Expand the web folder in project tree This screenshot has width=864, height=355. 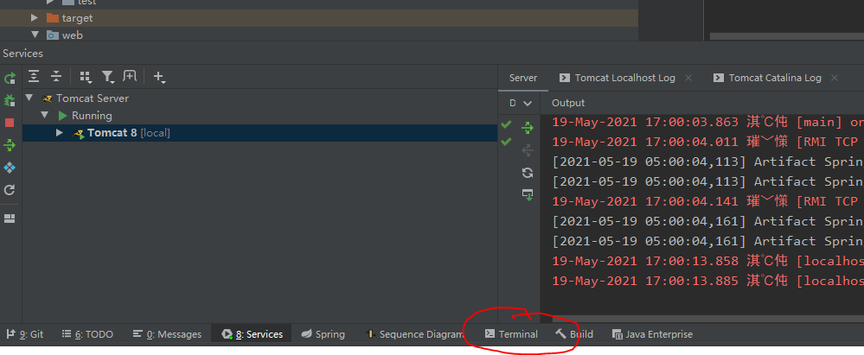click(35, 35)
